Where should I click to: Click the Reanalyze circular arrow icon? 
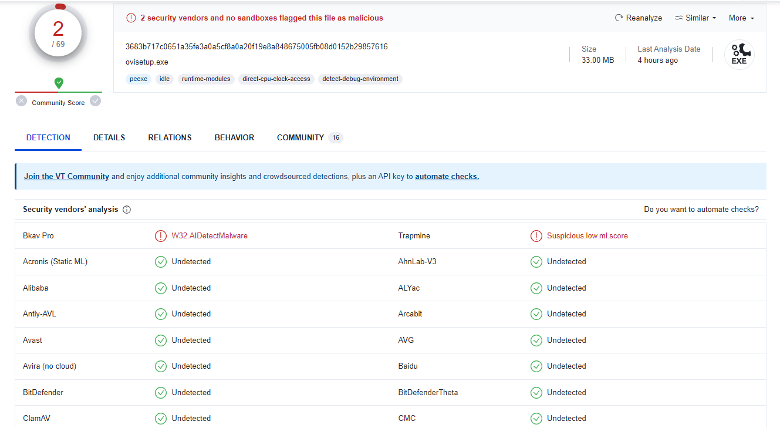619,18
